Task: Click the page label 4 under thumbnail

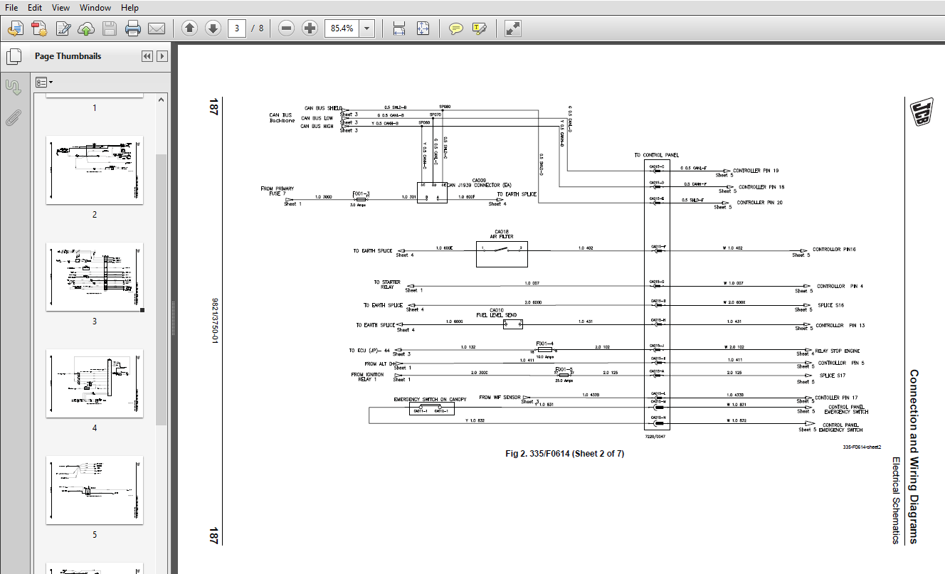Action: pyautogui.click(x=95, y=428)
